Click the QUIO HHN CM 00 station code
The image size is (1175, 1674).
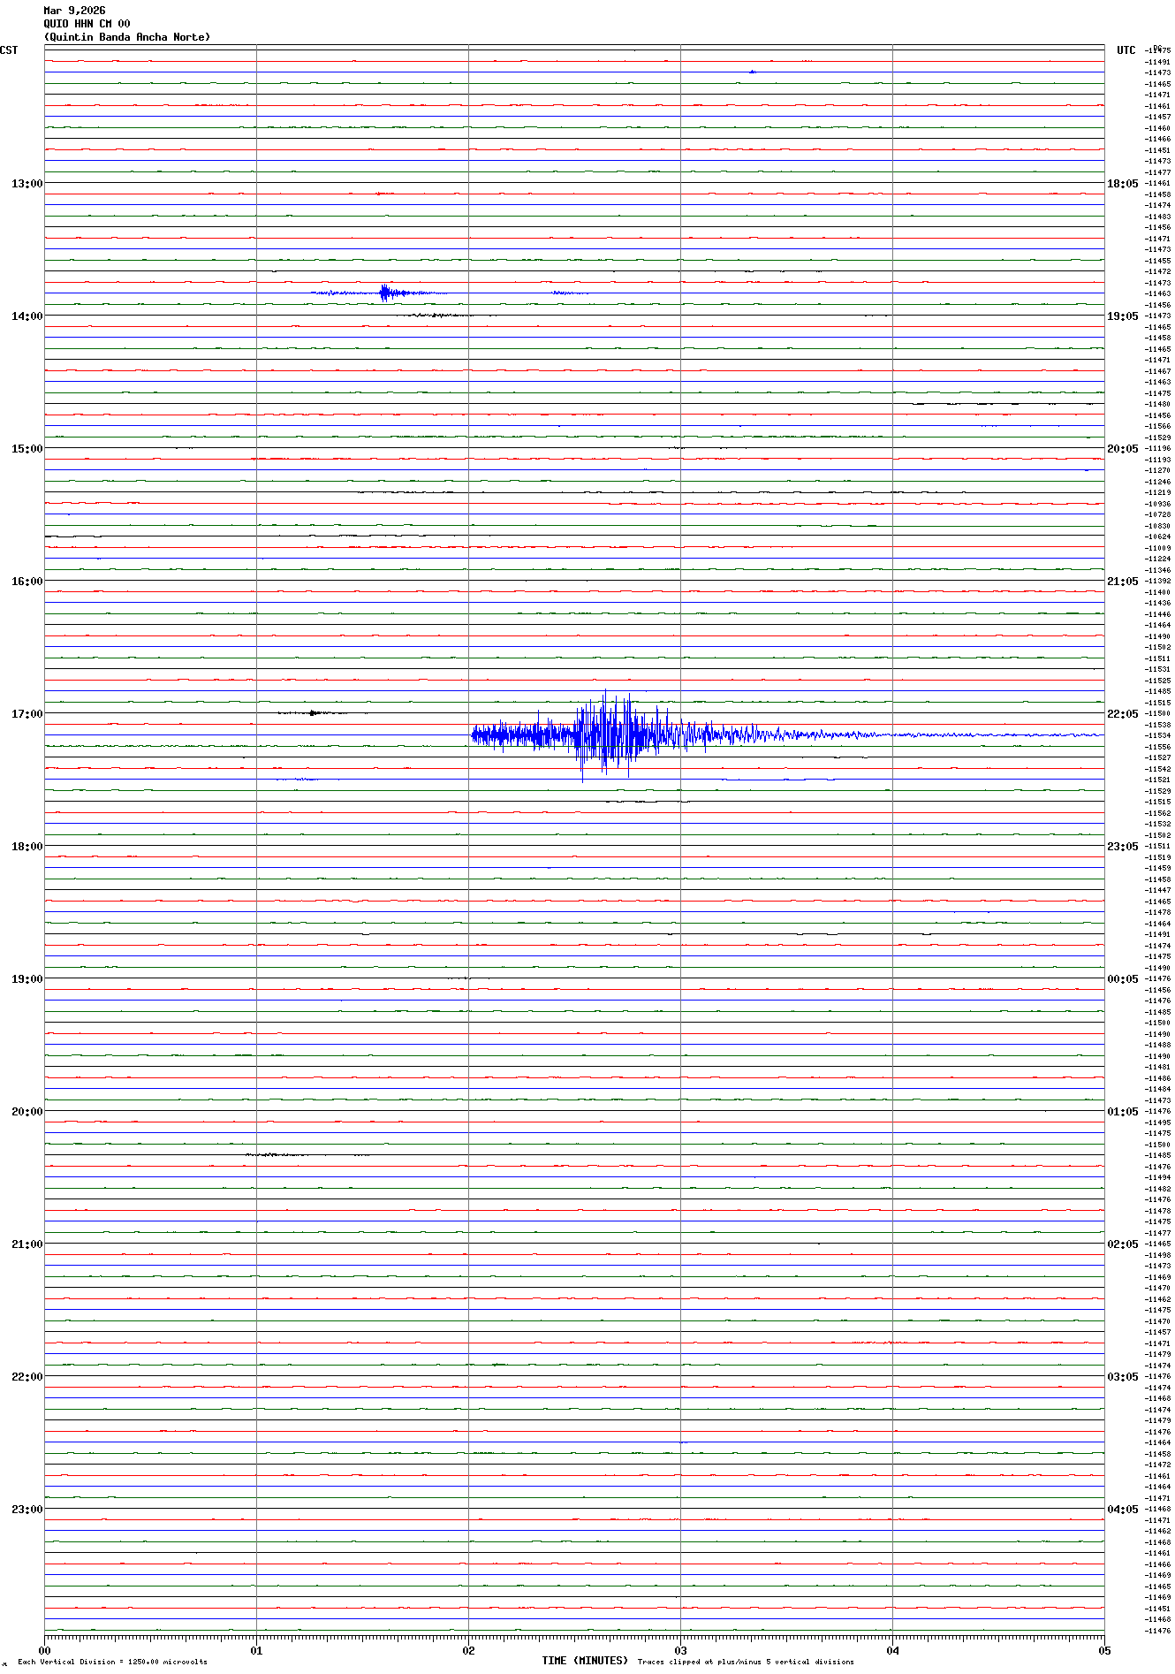(x=87, y=24)
